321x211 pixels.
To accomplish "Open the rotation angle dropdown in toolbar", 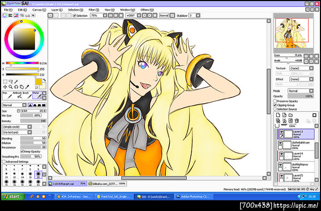I will tap(139, 15).
